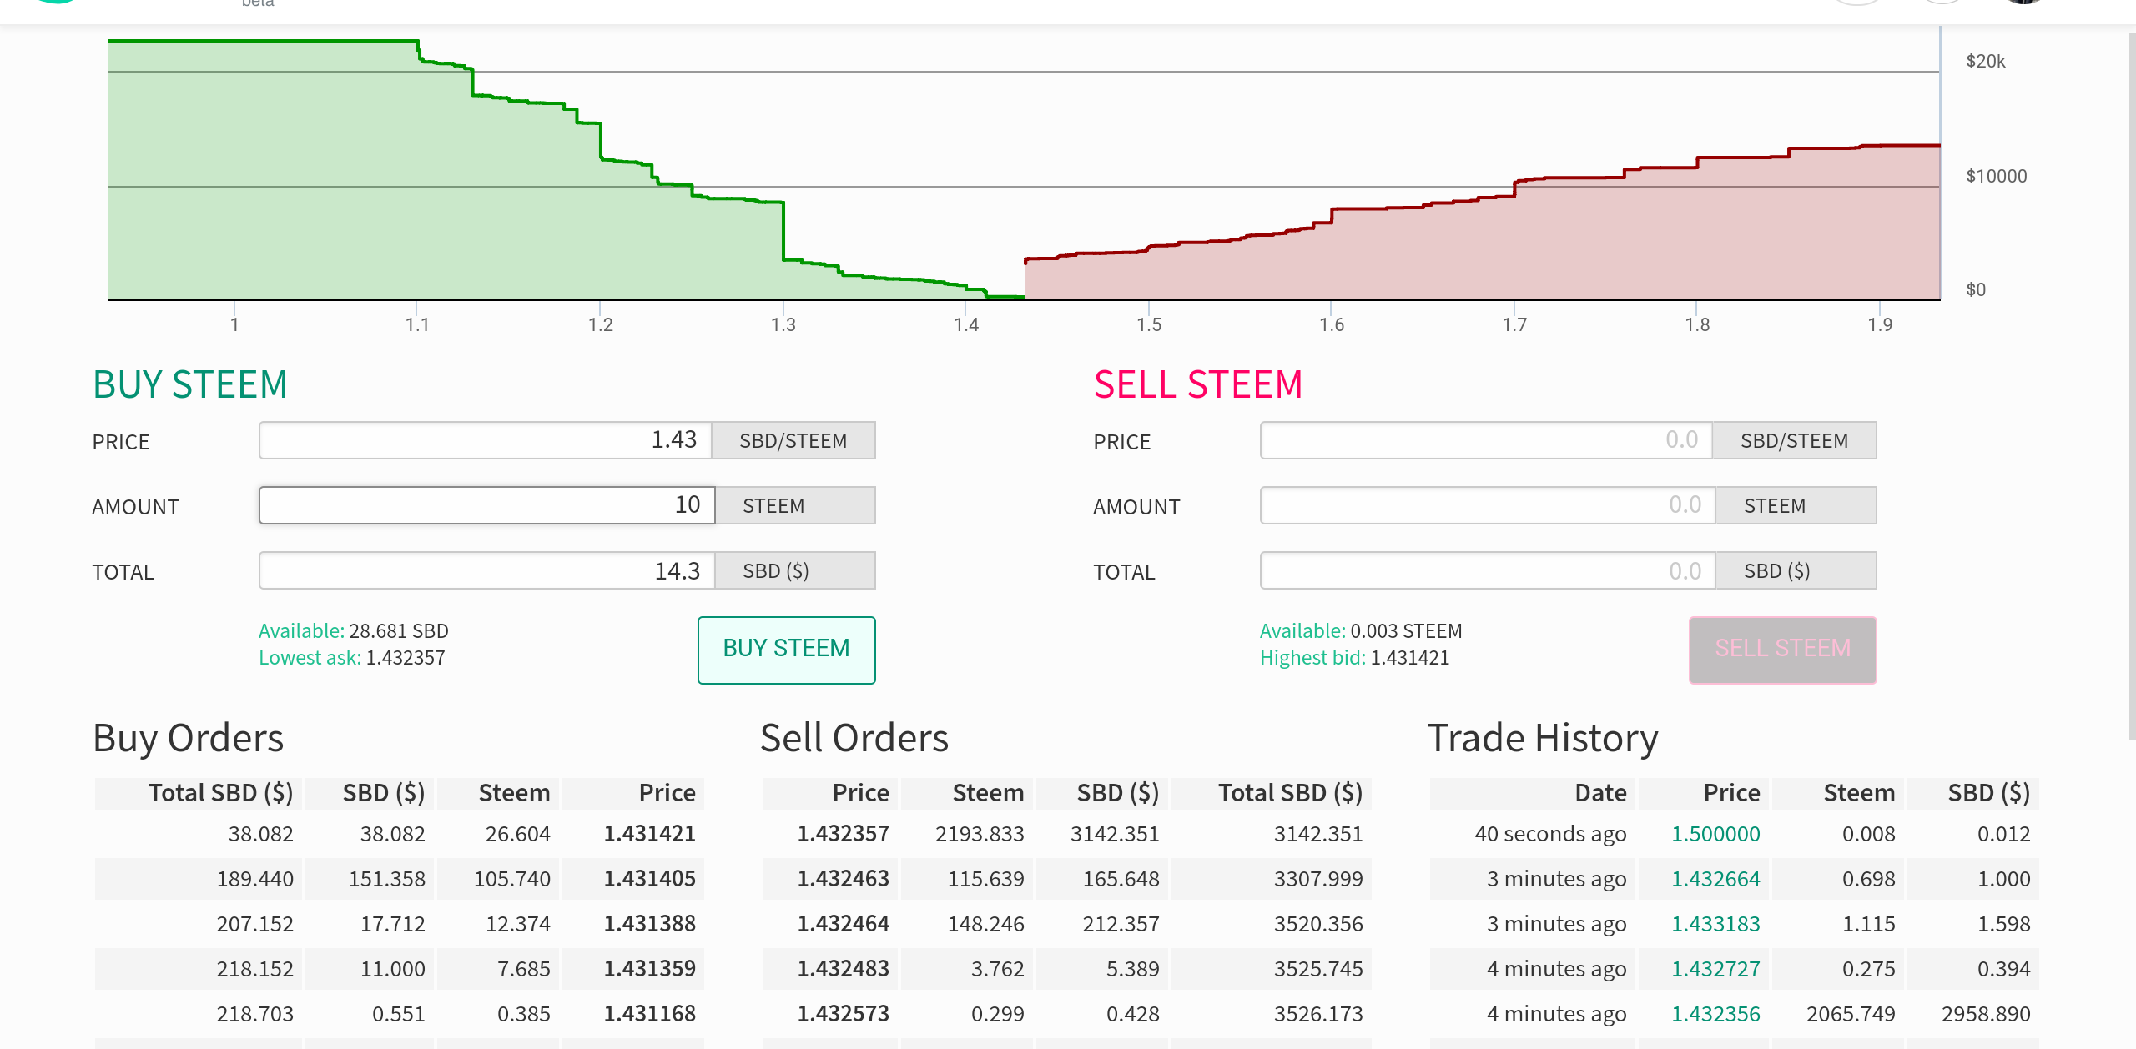Click the buy order total 218.703
This screenshot has width=2136, height=1049.
254,1014
